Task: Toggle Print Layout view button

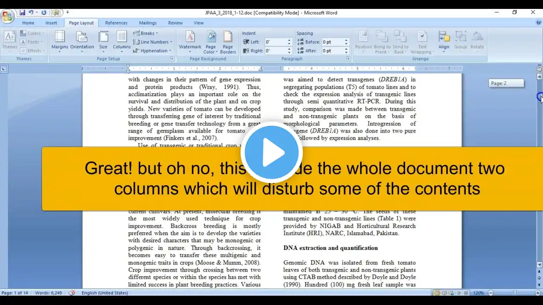Action: [x=437, y=293]
